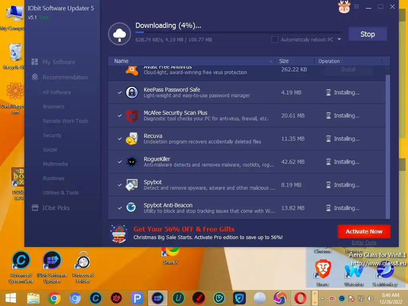Click the Install button for Avast
Image resolution: width=408 pixels, height=306 pixels.
click(x=348, y=69)
